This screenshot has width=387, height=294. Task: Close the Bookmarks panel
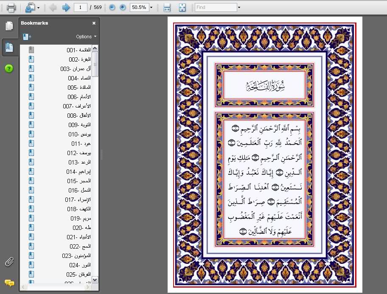(94, 23)
